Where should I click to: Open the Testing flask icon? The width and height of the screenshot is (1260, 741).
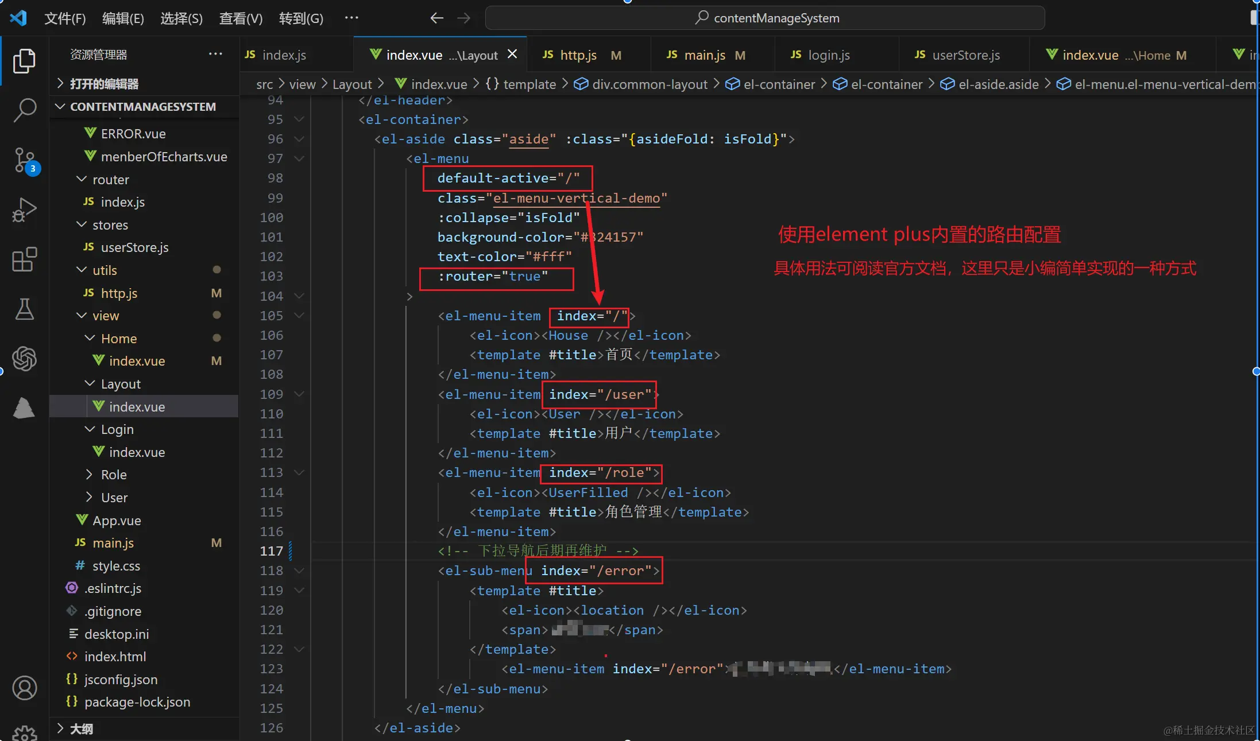(x=24, y=309)
